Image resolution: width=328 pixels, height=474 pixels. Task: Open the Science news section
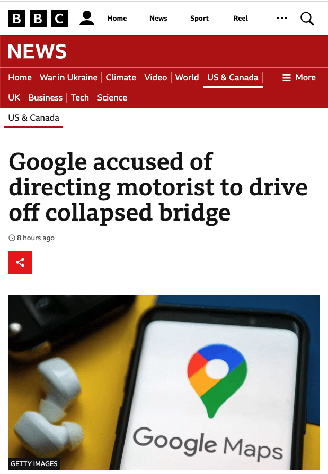(112, 98)
